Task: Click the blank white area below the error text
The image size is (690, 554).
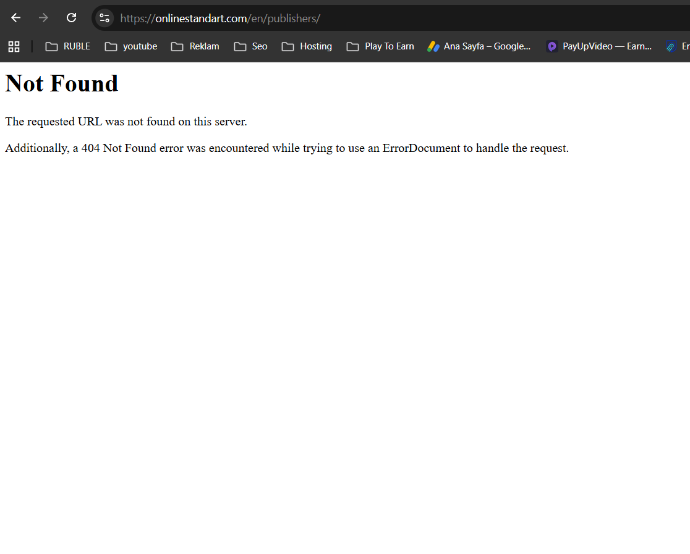Action: [345, 346]
